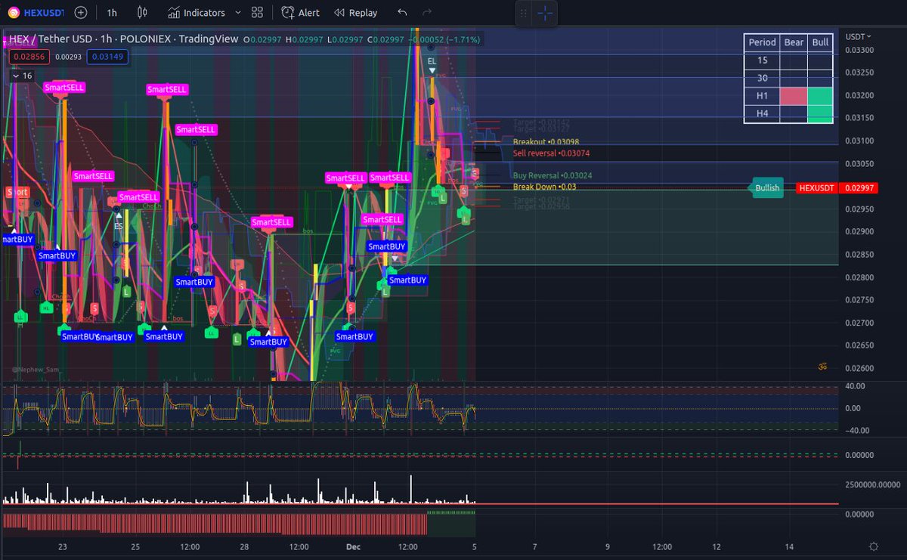Start bar Replay mode
Screen dimensions: 907x560
355,12
